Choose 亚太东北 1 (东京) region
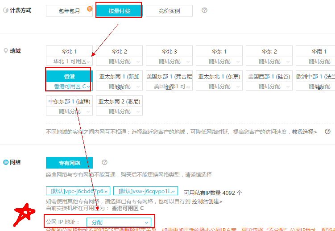The image size is (335, 231). pos(219,77)
